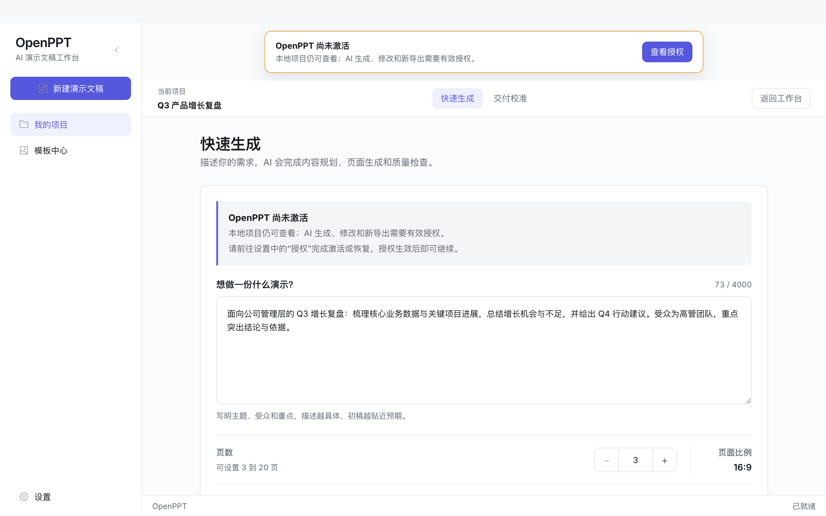The height and width of the screenshot is (516, 826).
Task: Click the 当前项目 label
Action: coord(171,92)
